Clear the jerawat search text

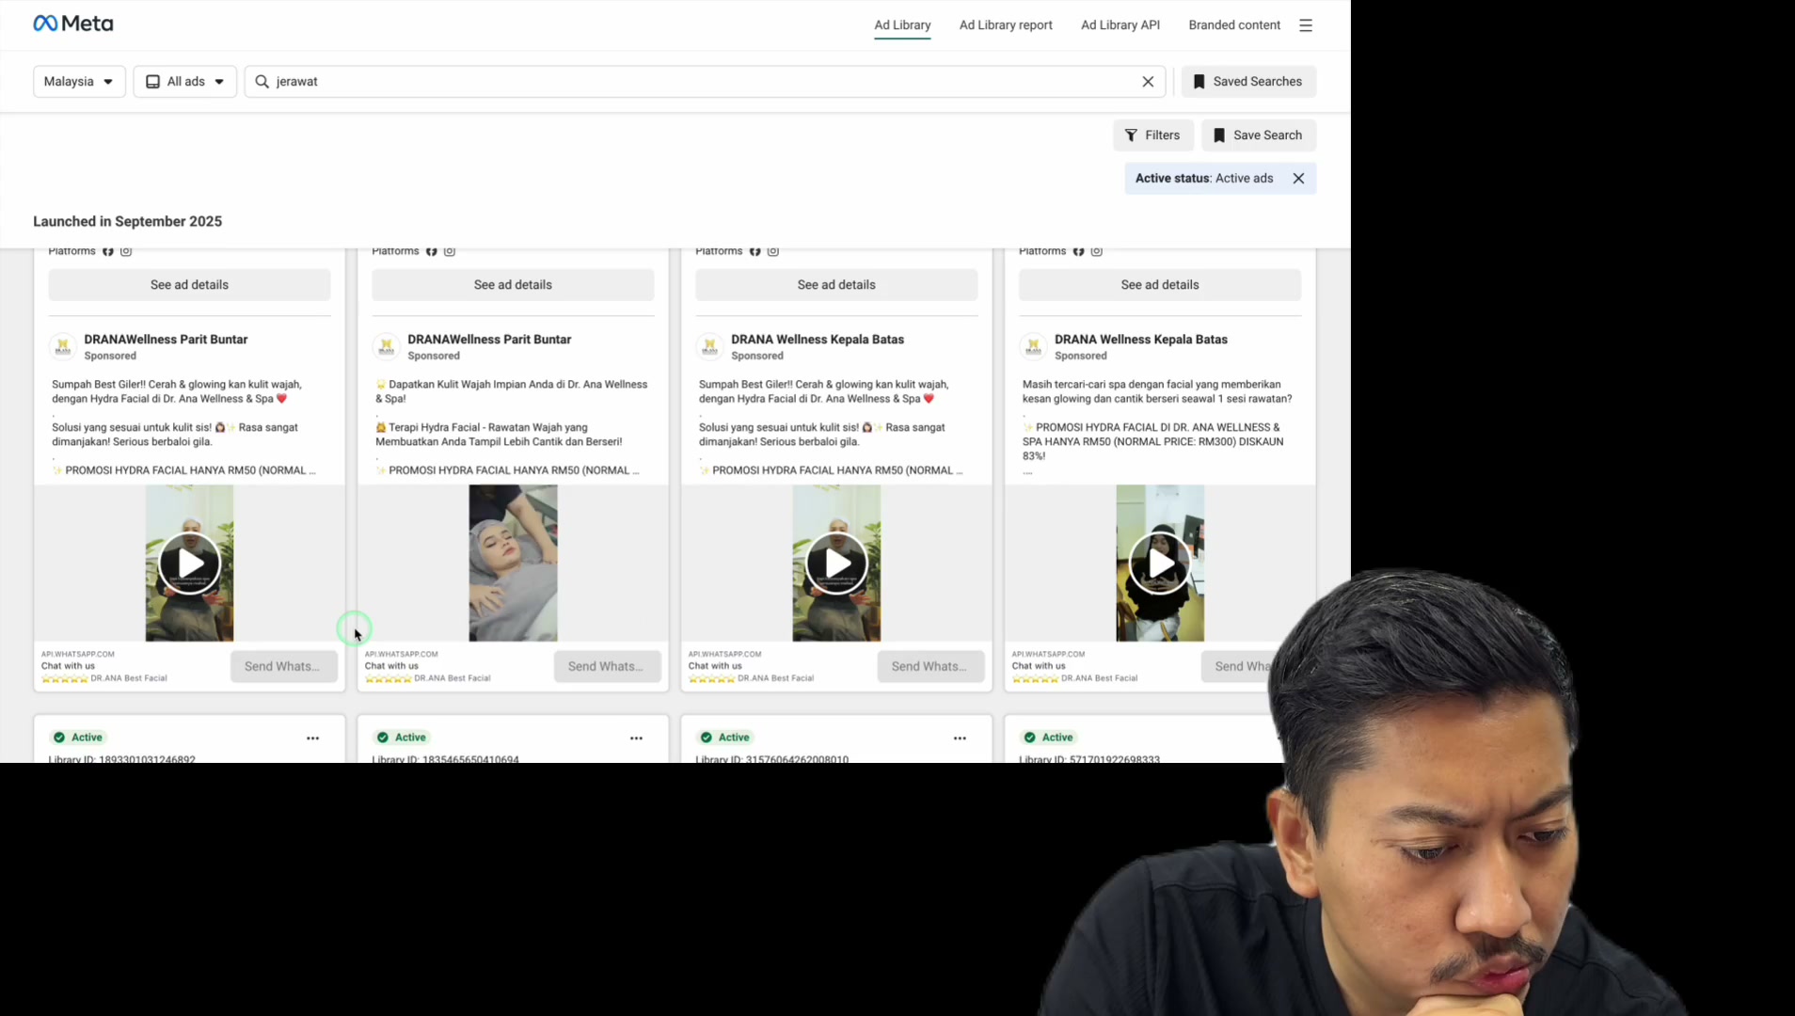click(x=1148, y=82)
